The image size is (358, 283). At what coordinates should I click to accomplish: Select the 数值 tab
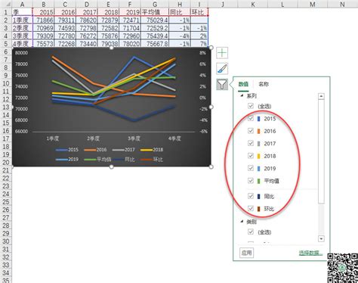243,84
